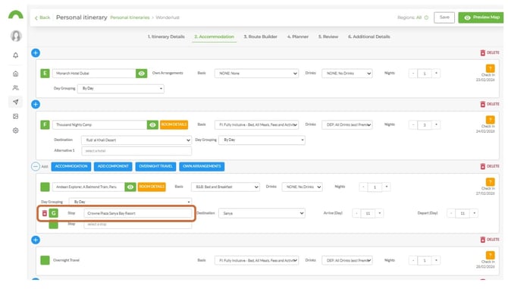This screenshot has height=289, width=508.
Task: Open notifications bell in sidebar
Action: (x=16, y=55)
